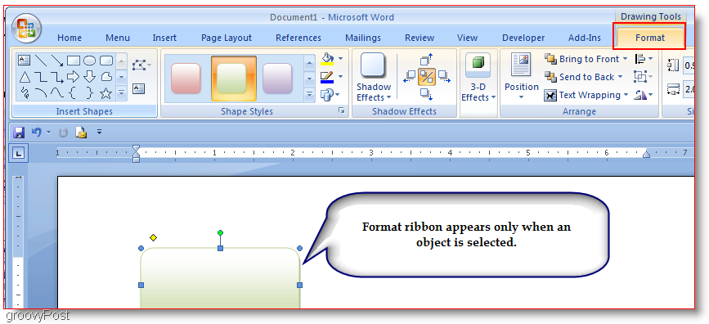Select the Text Box shape in the shapes gallery

point(24,61)
